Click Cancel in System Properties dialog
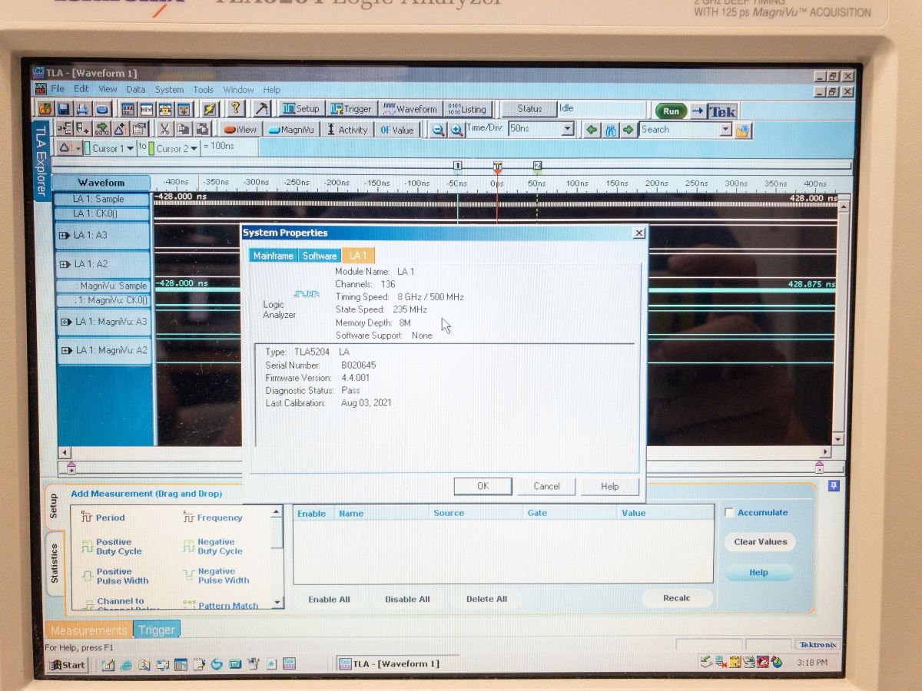This screenshot has height=691, width=922. pos(546,486)
